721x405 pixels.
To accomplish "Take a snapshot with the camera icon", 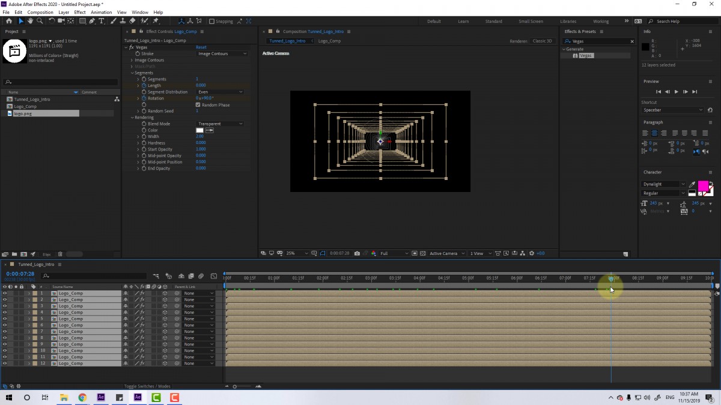I will [357, 253].
